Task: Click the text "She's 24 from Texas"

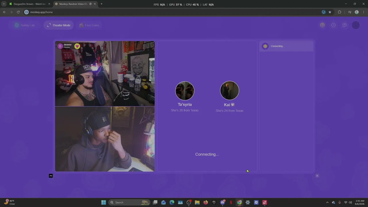Action: (x=229, y=111)
